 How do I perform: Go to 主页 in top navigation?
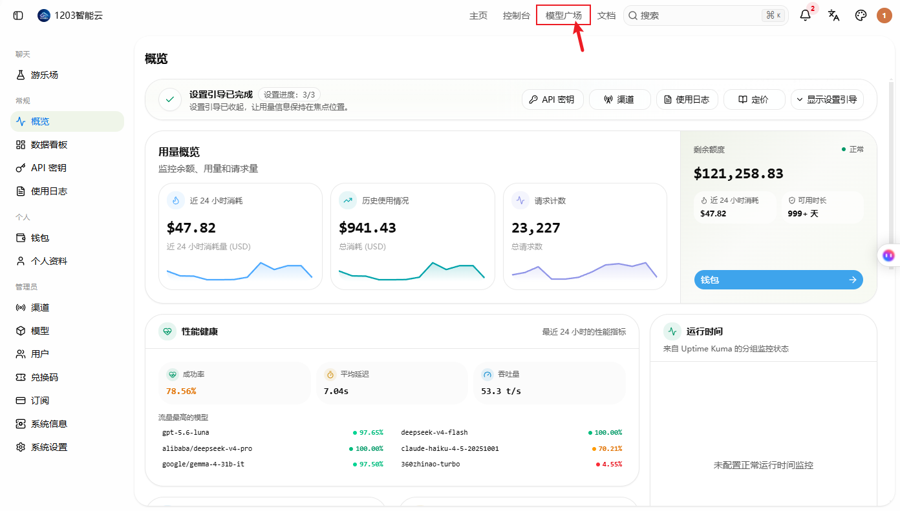[478, 16]
